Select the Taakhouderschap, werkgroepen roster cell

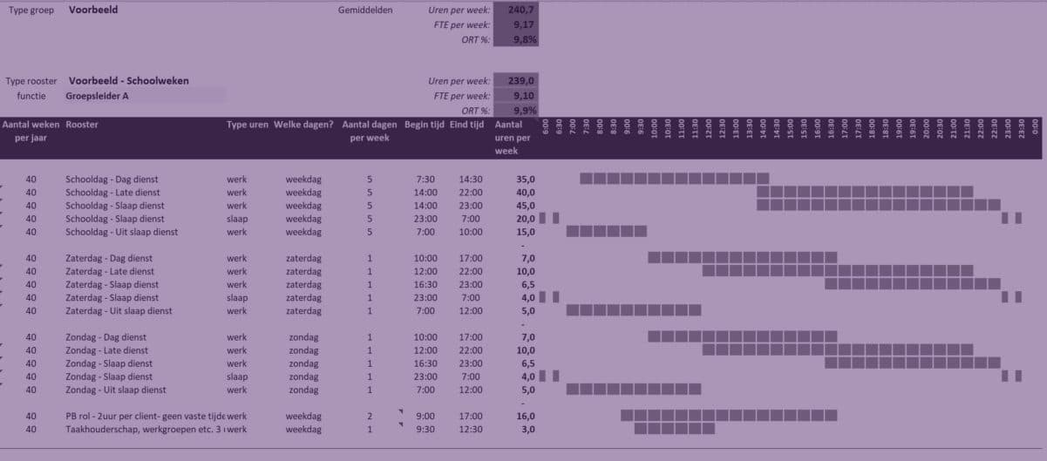tap(145, 430)
